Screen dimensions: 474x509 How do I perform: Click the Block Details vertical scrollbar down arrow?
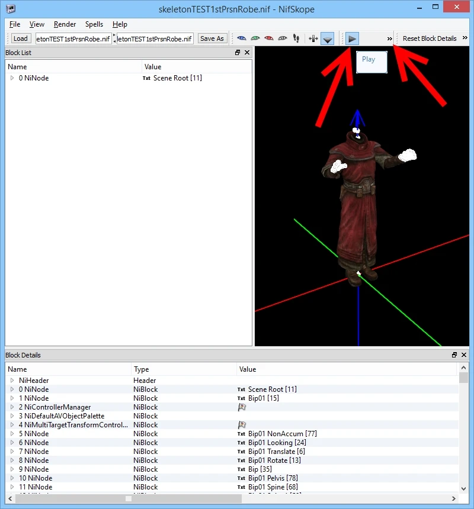463,488
